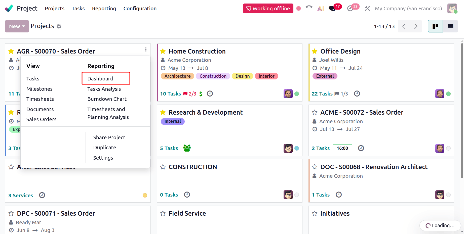The width and height of the screenshot is (464, 234).
Task: Toggle favorite star on Office Design
Action: click(x=315, y=51)
